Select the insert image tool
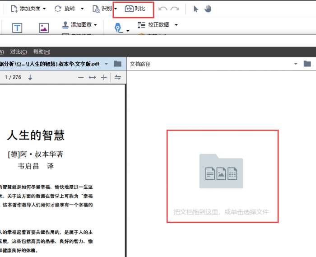Image resolution: width=316 pixels, height=257 pixels. 43,28
